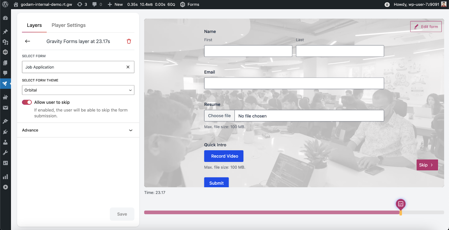Clear the selected Job Application form
This screenshot has width=449, height=230.
click(x=128, y=67)
